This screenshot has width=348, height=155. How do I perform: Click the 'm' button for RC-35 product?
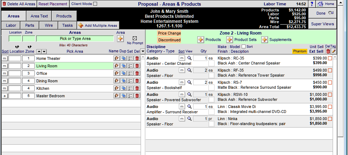pos(182,58)
